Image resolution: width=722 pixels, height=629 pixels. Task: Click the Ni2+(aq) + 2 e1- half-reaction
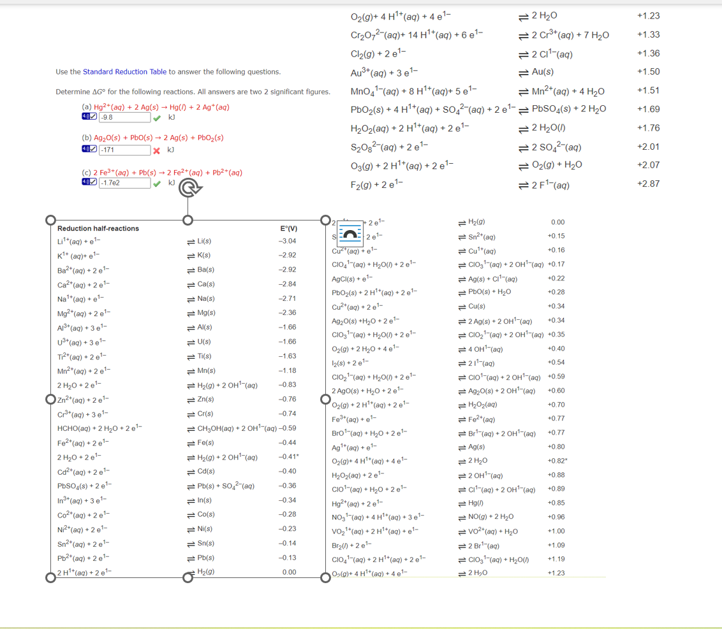(x=83, y=529)
